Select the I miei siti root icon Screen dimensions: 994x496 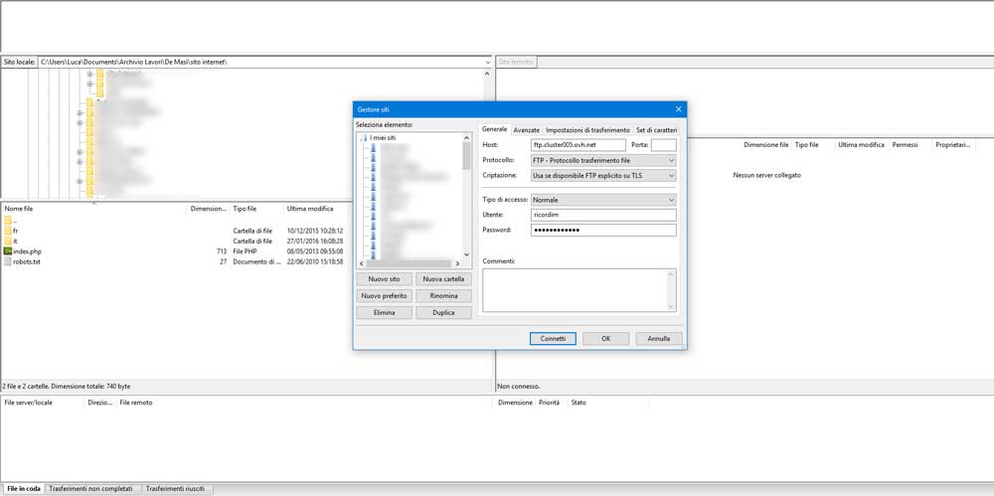pyautogui.click(x=363, y=137)
